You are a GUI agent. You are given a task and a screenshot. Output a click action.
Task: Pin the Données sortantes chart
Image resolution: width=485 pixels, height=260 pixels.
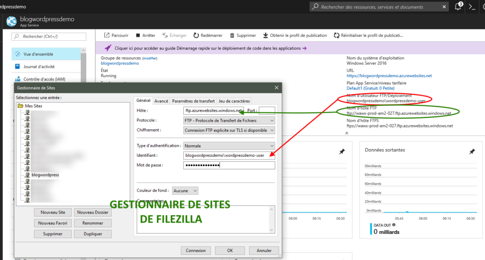[x=472, y=152]
